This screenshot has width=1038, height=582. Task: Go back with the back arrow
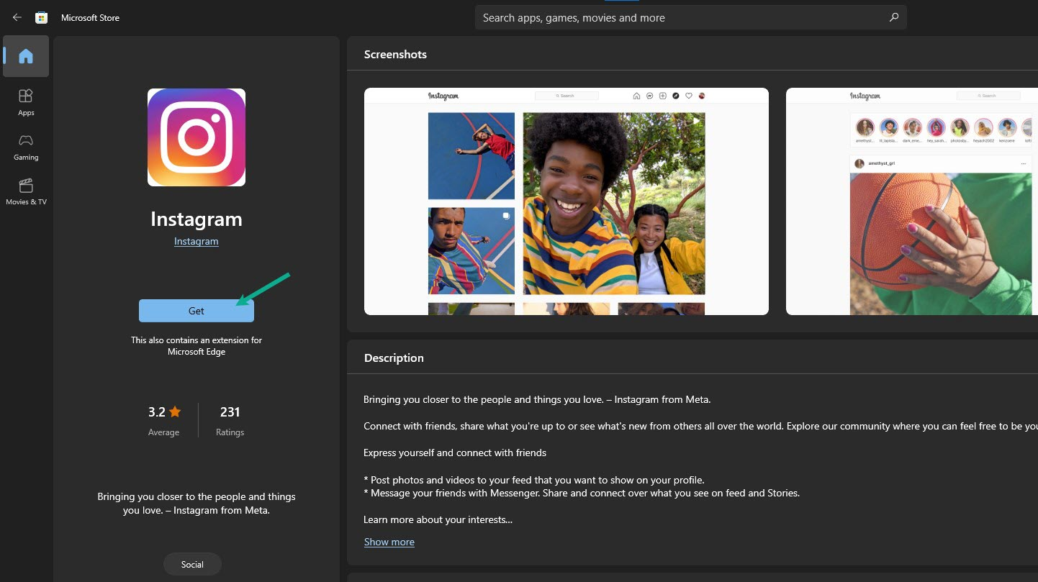click(x=17, y=17)
